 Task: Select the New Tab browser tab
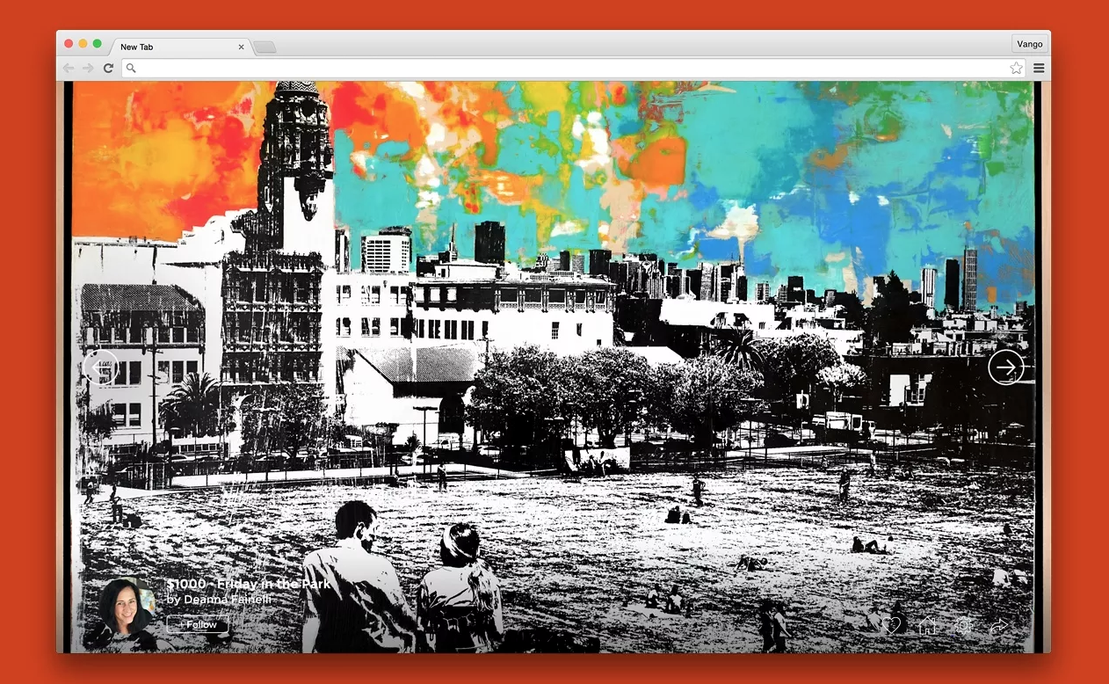tap(180, 47)
